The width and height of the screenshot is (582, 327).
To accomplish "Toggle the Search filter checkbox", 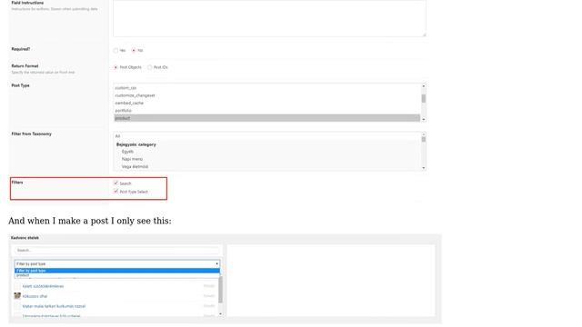I will [x=115, y=183].
